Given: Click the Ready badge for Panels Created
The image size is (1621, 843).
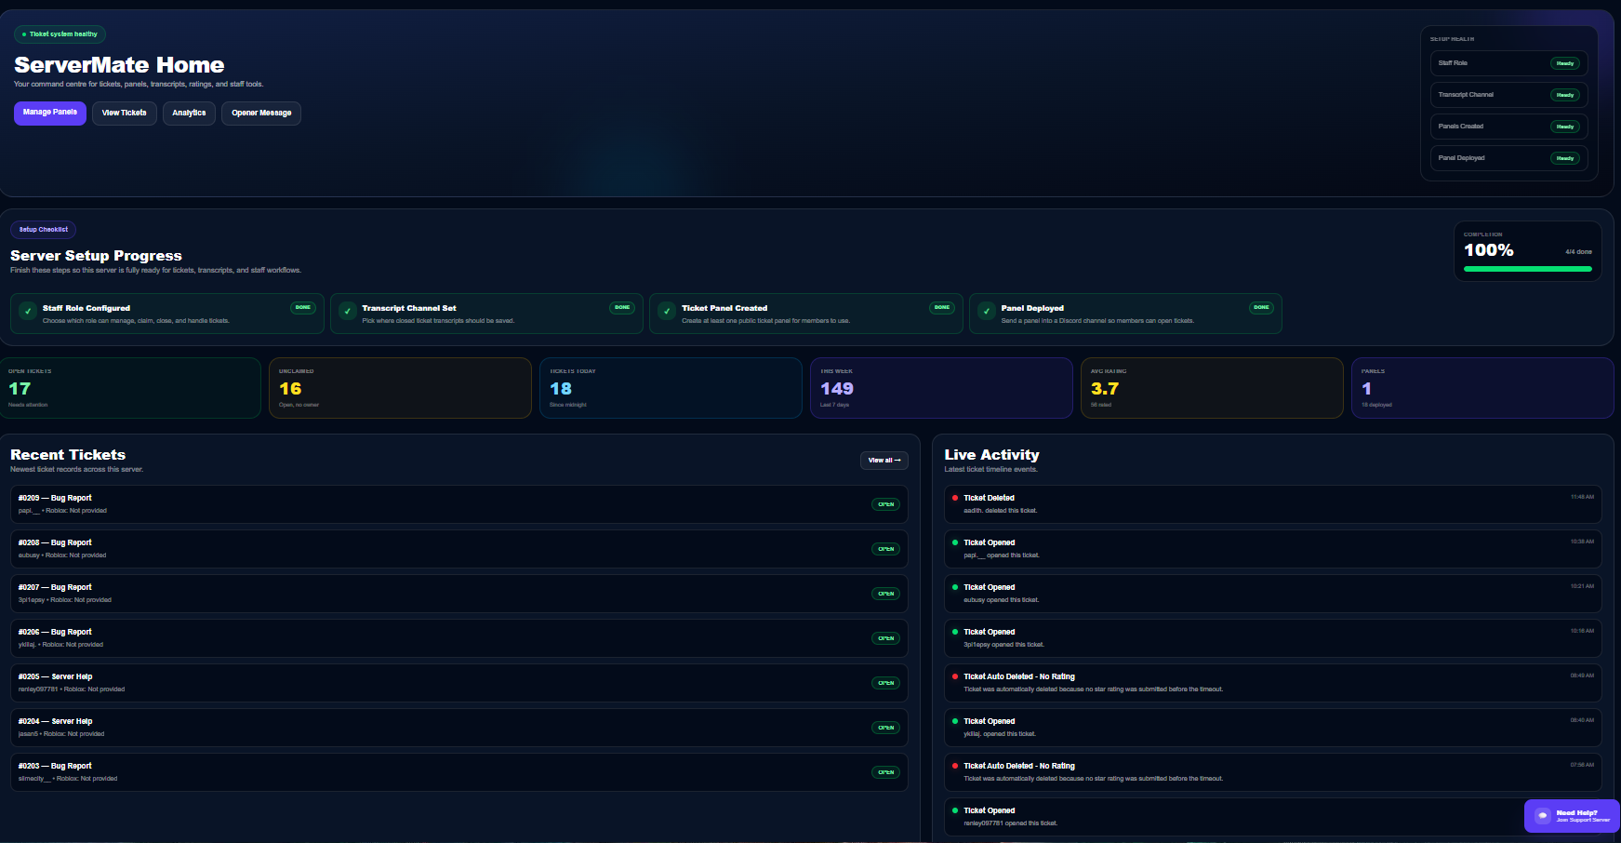Looking at the screenshot, I should coord(1565,127).
